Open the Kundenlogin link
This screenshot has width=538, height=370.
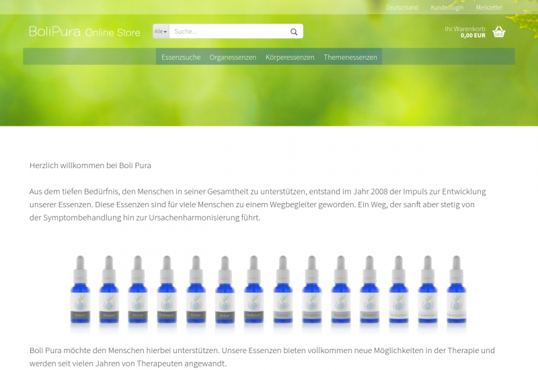point(447,7)
